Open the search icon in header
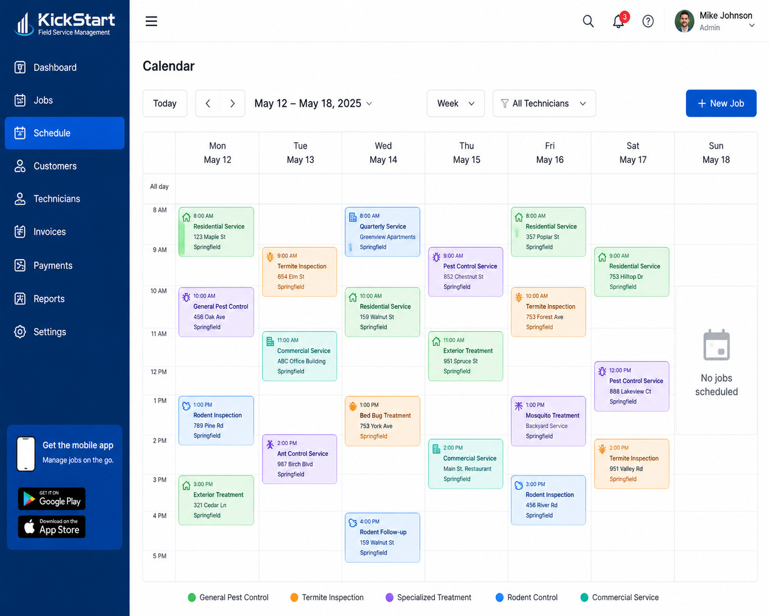The width and height of the screenshot is (769, 616). click(x=588, y=21)
